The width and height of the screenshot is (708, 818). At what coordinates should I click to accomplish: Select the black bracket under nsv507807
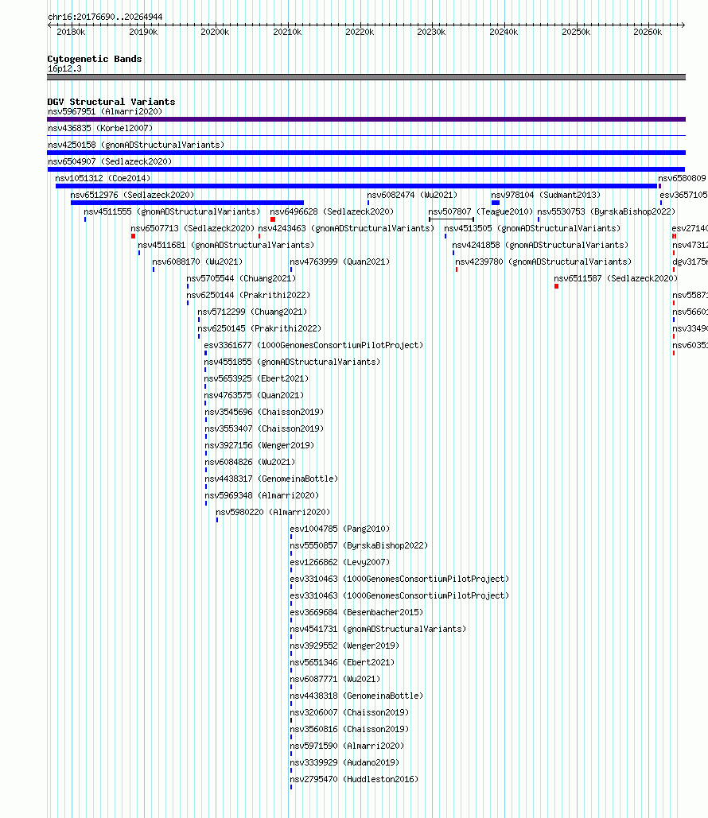tap(451, 219)
